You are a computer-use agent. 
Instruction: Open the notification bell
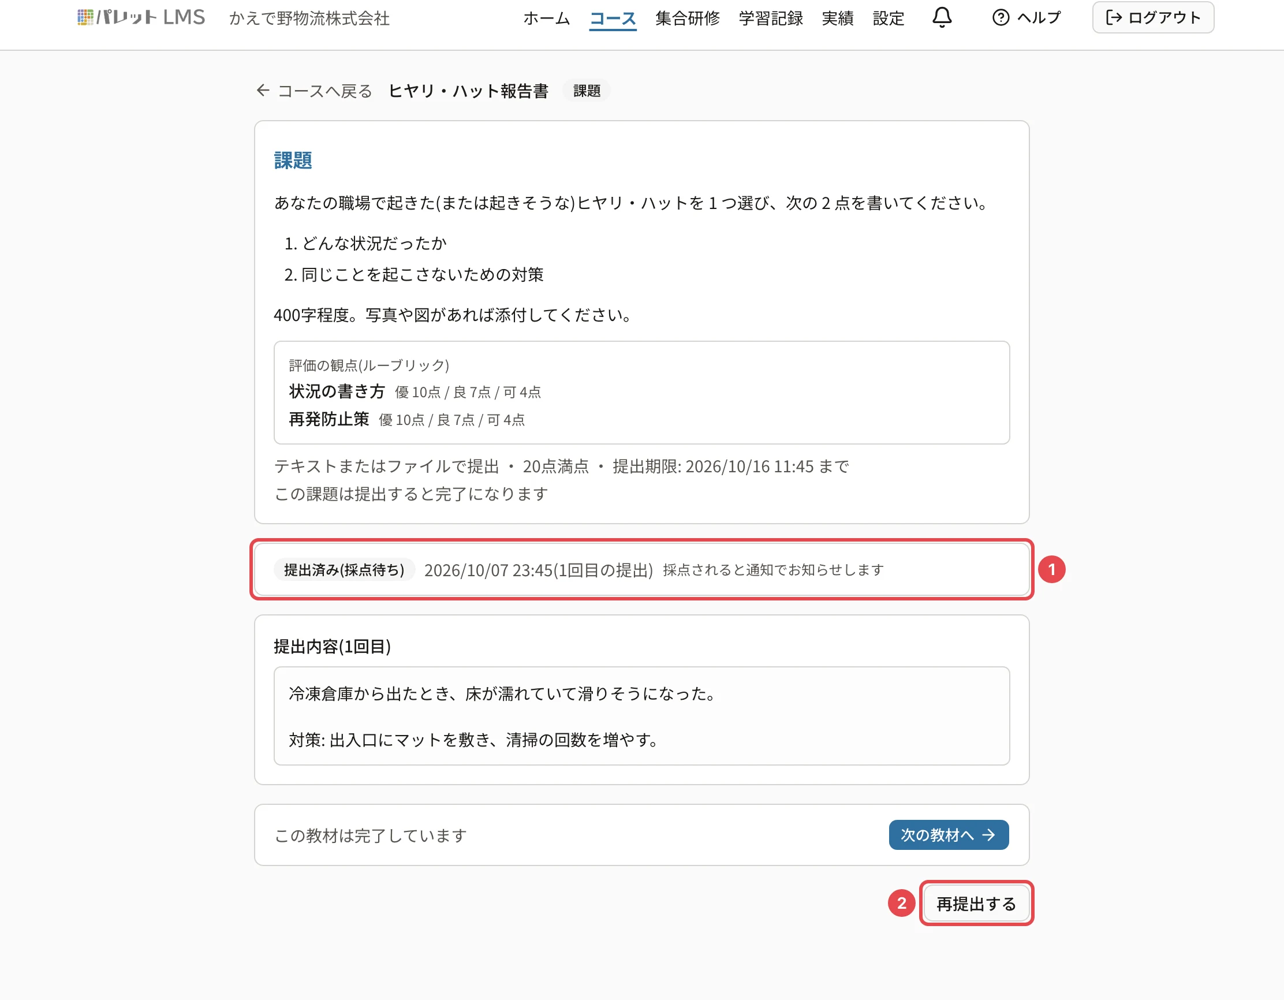coord(942,18)
